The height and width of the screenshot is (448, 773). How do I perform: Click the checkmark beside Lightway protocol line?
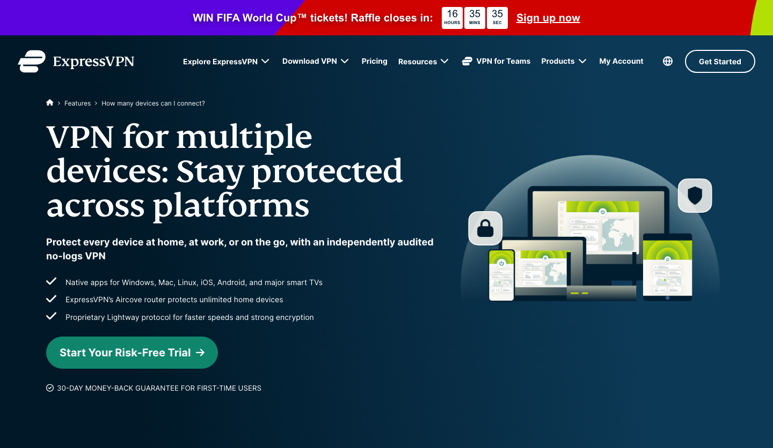coord(52,316)
